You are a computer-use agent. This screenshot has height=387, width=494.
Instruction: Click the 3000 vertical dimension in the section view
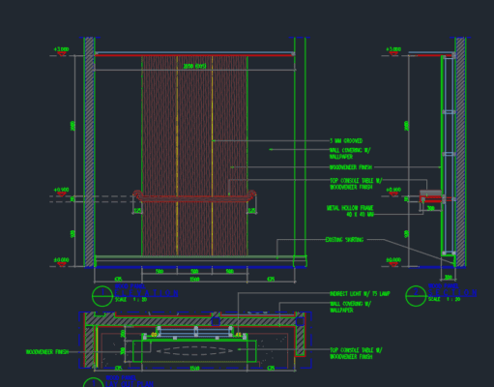click(407, 126)
